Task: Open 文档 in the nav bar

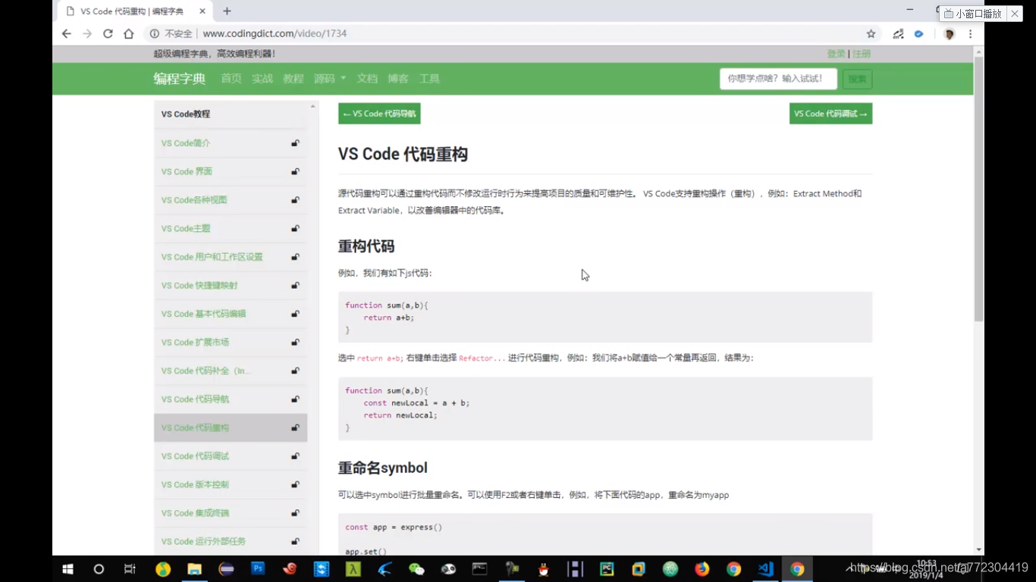Action: pyautogui.click(x=367, y=79)
